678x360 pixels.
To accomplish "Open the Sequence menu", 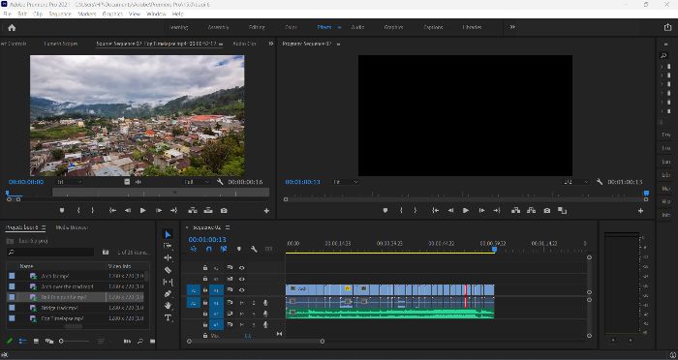I will [60, 14].
